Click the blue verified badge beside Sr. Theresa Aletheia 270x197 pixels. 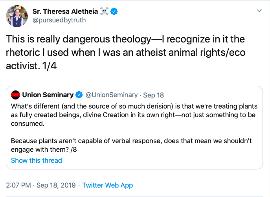pos(114,11)
